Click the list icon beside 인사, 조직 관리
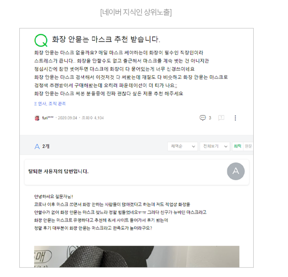Screen dimensions: 288x277 point(35,104)
